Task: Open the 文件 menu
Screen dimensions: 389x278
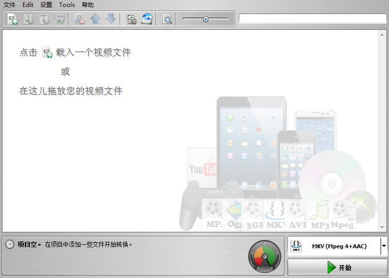Action: pos(9,4)
